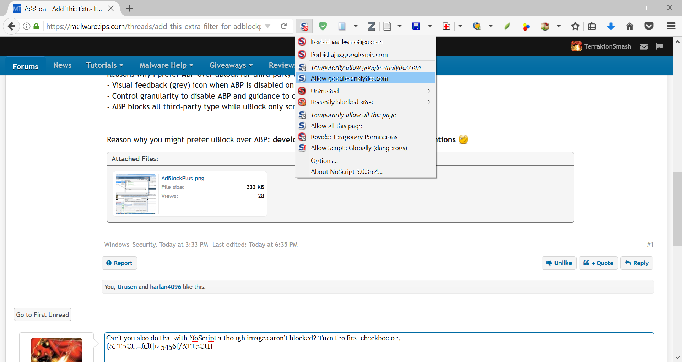The width and height of the screenshot is (682, 362).
Task: Open a new browser tab
Action: point(130,8)
